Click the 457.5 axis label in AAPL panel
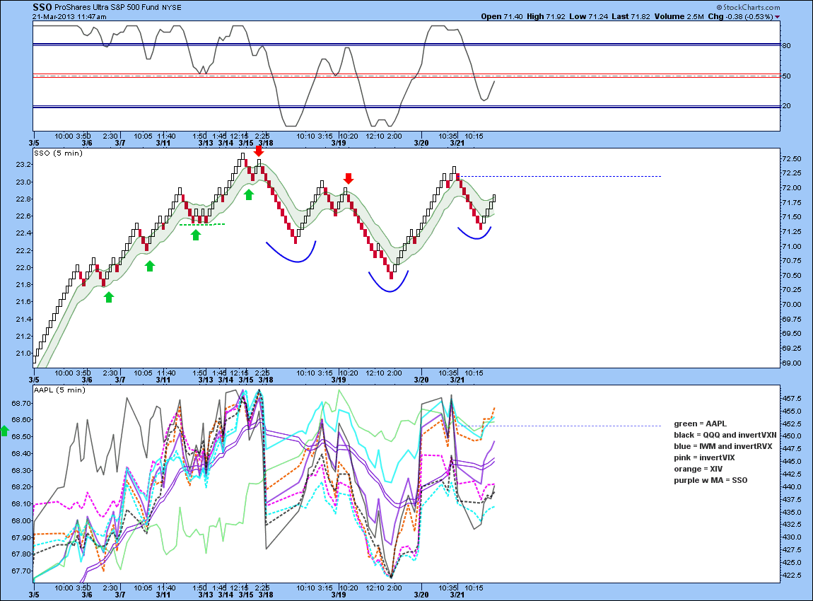The height and width of the screenshot is (601, 813). click(791, 399)
